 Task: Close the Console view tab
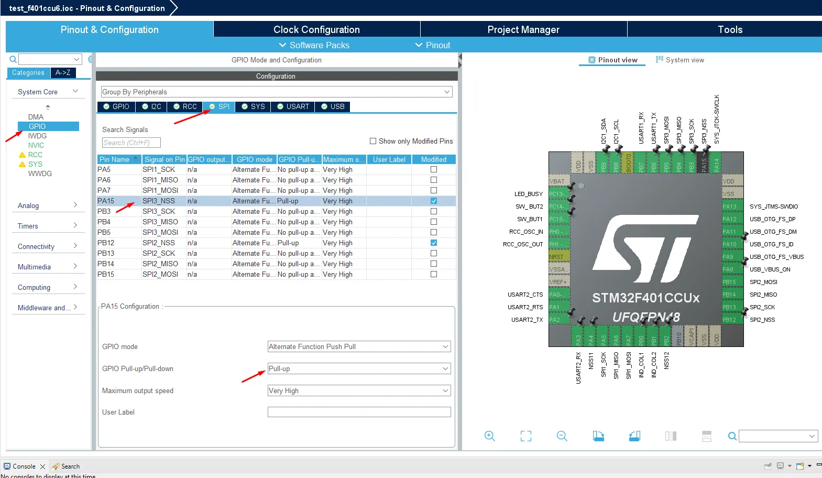coord(42,466)
